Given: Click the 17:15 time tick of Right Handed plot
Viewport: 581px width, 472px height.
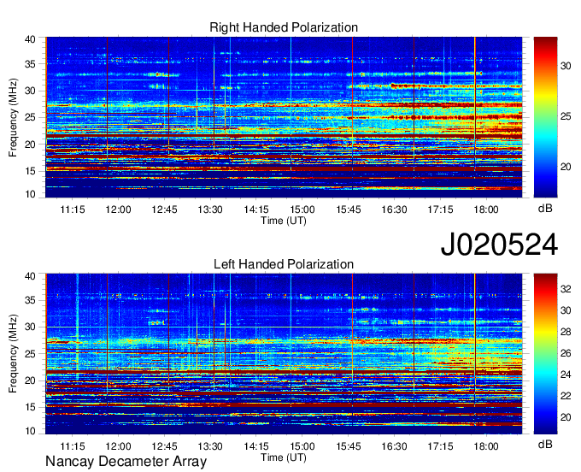Looking at the screenshot, I should click(x=440, y=209).
